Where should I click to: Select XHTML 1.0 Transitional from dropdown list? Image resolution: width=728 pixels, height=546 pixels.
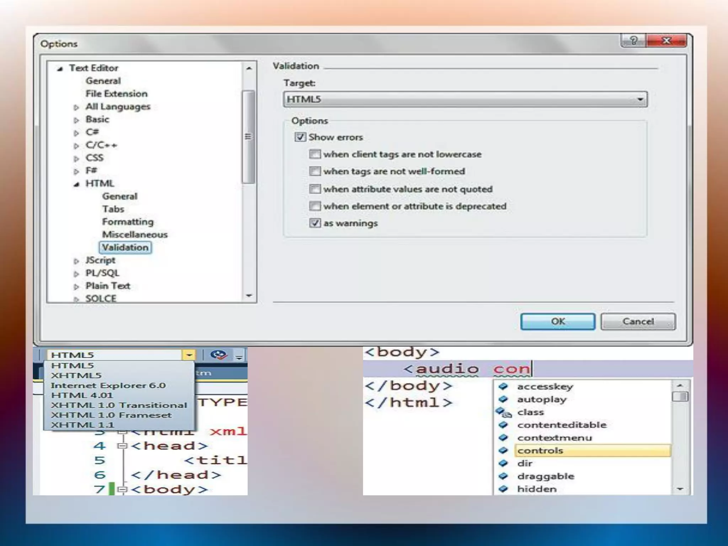click(x=119, y=405)
